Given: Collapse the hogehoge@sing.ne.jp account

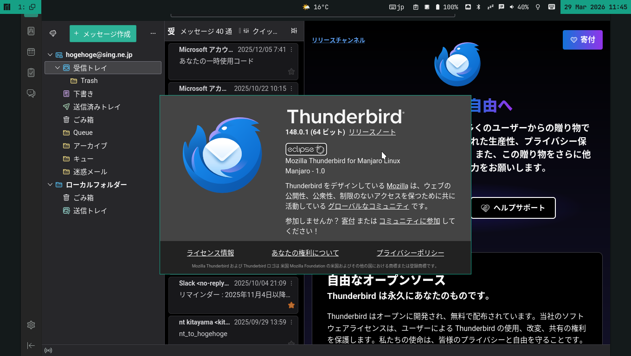Looking at the screenshot, I should tap(50, 54).
